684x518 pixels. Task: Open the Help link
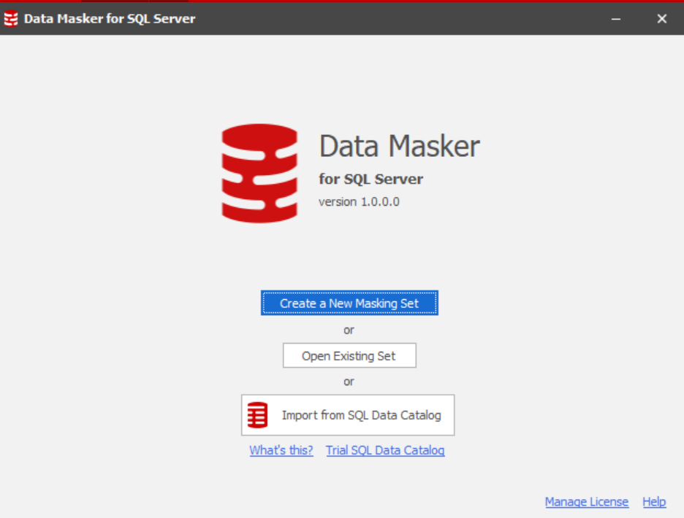[654, 502]
